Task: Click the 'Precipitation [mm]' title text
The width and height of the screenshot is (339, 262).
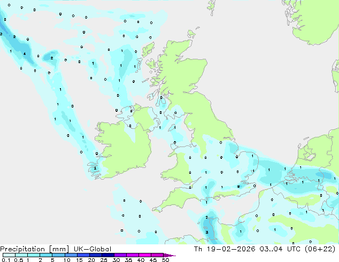Action: [35, 249]
